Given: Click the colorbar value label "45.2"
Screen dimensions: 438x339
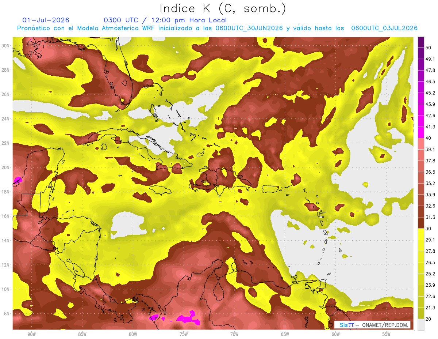Looking at the screenshot, I should [430, 93].
